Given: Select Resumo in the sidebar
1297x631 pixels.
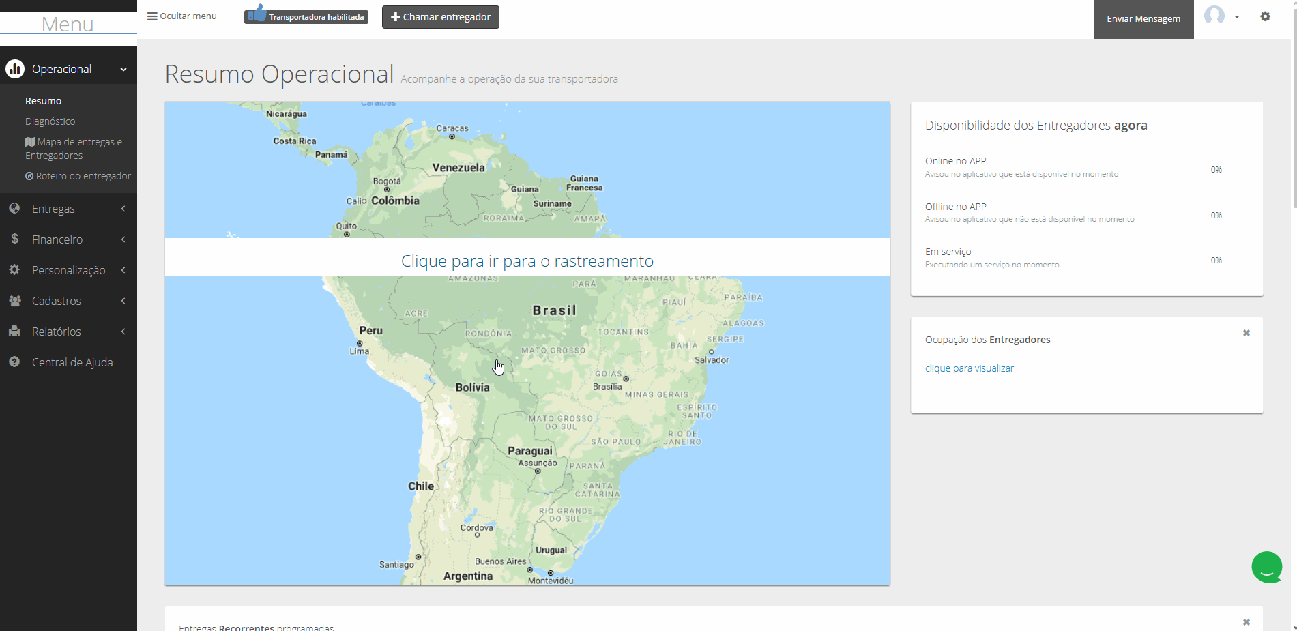Looking at the screenshot, I should click(x=44, y=101).
